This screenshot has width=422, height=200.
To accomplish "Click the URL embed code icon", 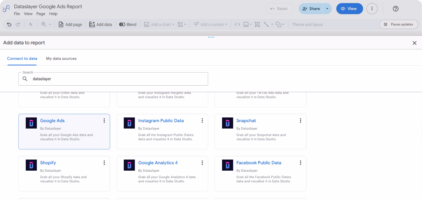I will coord(237,24).
